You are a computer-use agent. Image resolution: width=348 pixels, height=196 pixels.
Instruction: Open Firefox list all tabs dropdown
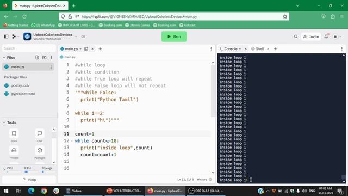coord(297,6)
